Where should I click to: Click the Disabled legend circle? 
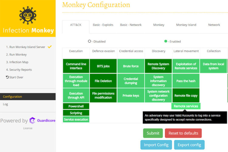coord(89,41)
